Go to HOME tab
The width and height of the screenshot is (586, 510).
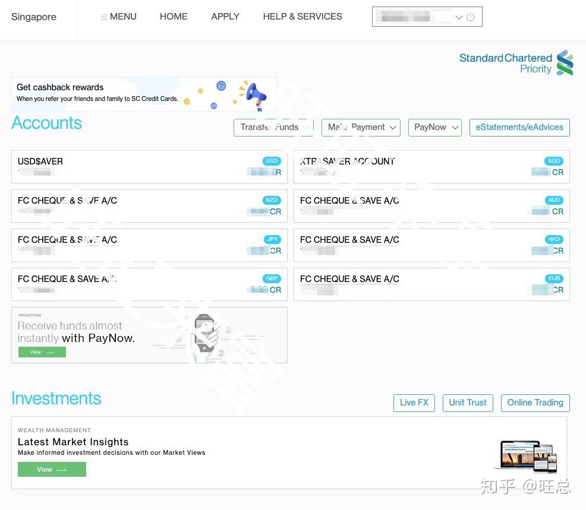[x=174, y=17]
